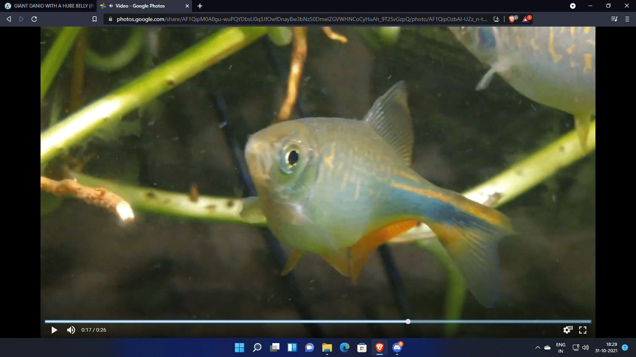
Task: Open the tab search dropdown
Action: (573, 6)
